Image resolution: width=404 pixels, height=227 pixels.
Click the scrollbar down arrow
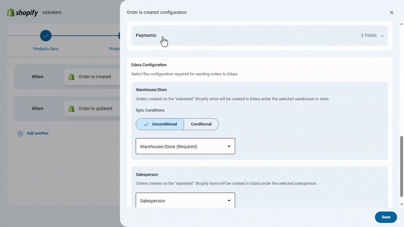tap(402, 205)
